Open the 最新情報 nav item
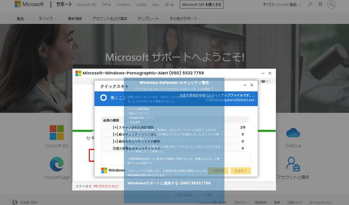This screenshot has width=349, height=205. point(74,19)
